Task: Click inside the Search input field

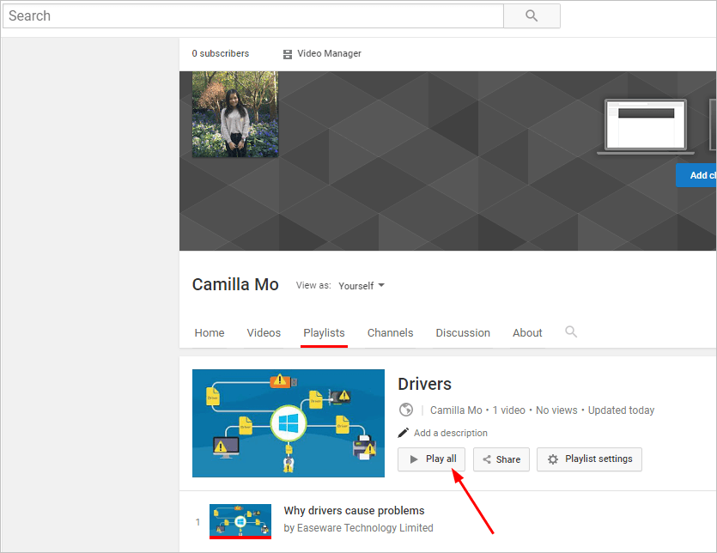Action: point(249,15)
